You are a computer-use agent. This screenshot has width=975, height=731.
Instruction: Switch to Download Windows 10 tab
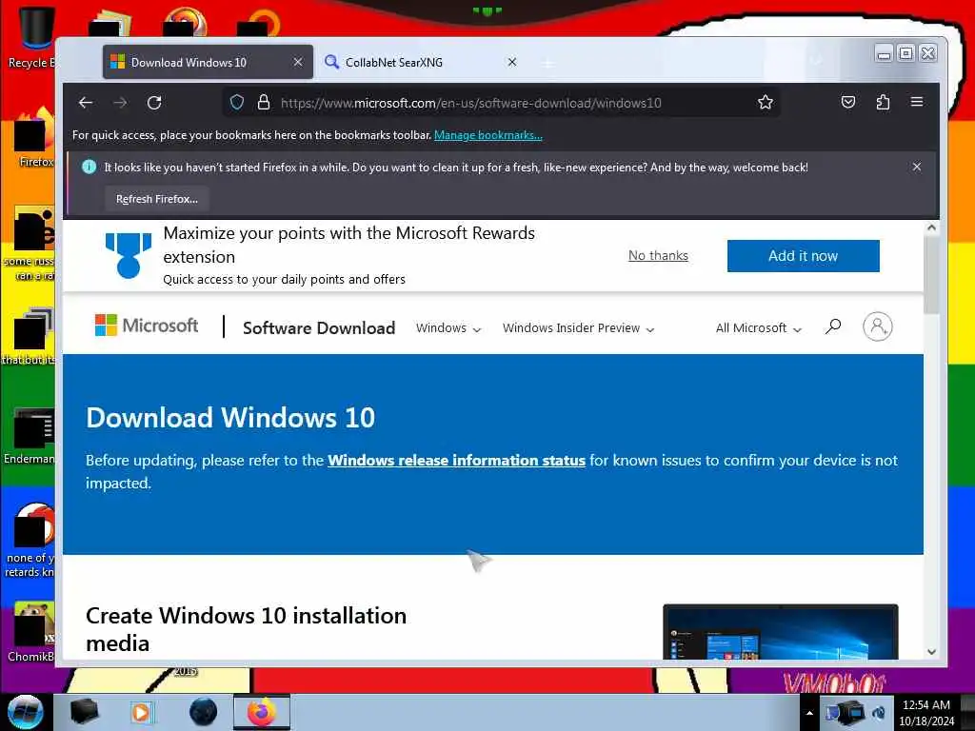[208, 62]
